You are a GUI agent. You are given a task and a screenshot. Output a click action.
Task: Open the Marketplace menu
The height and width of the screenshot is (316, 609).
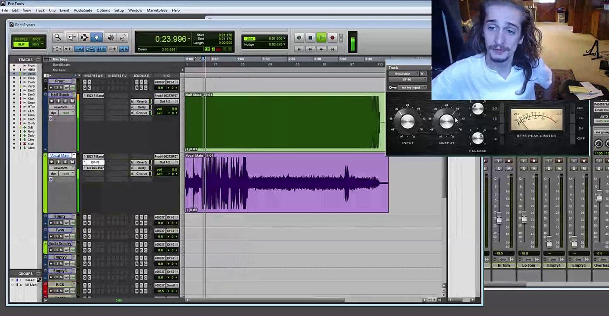click(x=157, y=10)
